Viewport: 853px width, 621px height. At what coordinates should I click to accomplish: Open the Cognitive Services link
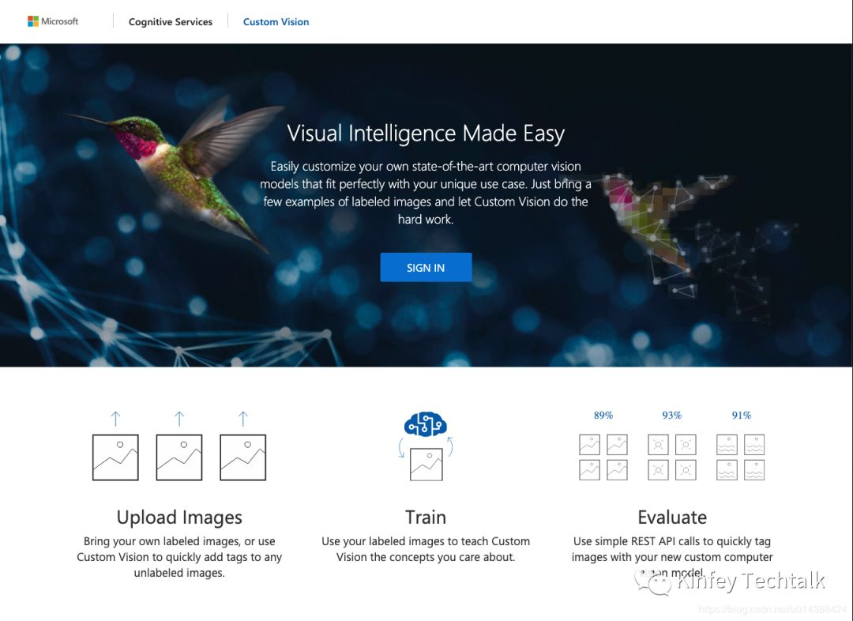click(171, 22)
